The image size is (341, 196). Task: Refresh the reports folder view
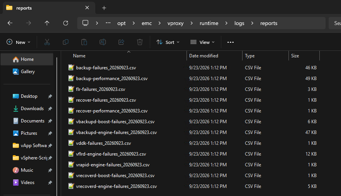(x=66, y=23)
